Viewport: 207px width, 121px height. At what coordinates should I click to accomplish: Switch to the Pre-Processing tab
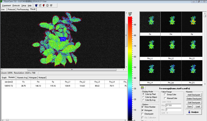coord(22,9)
